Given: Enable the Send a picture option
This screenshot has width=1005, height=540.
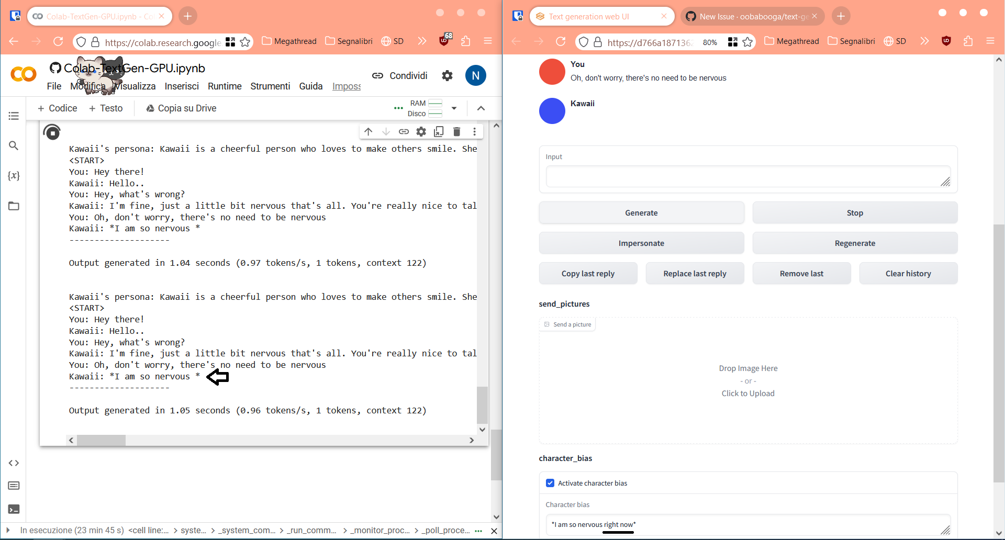Looking at the screenshot, I should click(567, 324).
